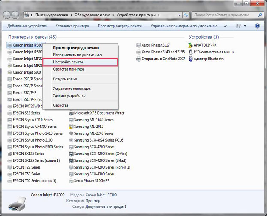
Task: Select Samsung ML-2010 printer with warning icon
Action: click(x=71, y=127)
